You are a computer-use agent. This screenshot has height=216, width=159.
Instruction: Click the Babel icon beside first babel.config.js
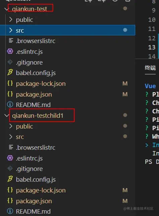(10, 72)
